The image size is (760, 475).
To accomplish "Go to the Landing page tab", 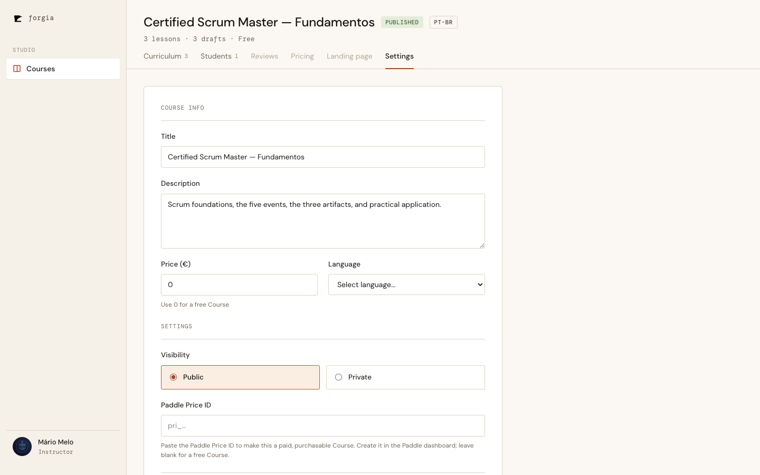I will click(x=349, y=56).
